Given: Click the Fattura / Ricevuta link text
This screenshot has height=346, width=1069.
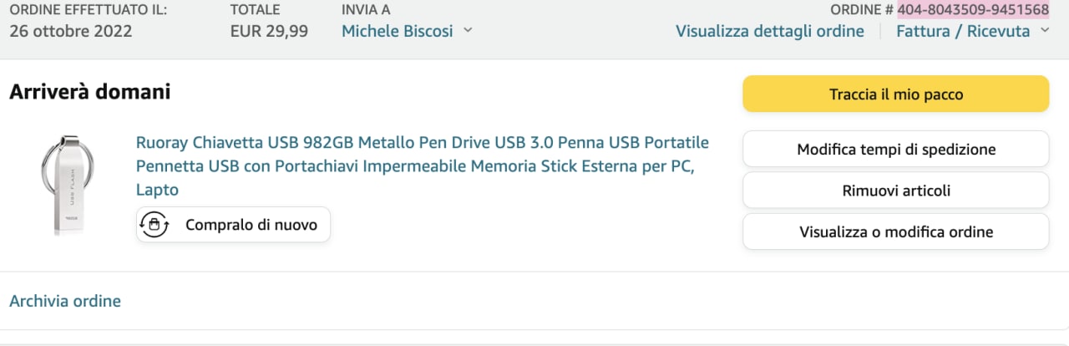Looking at the screenshot, I should point(962,32).
